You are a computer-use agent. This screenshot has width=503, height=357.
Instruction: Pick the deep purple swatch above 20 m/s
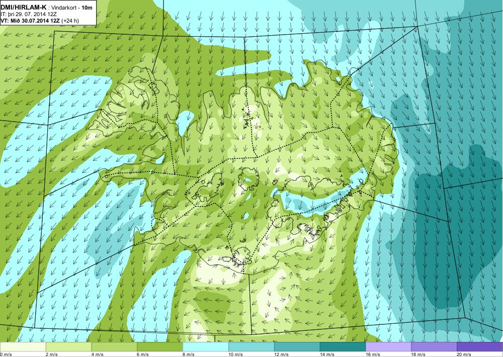(479, 347)
